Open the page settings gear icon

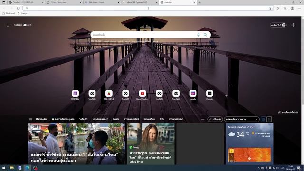pos(293,25)
